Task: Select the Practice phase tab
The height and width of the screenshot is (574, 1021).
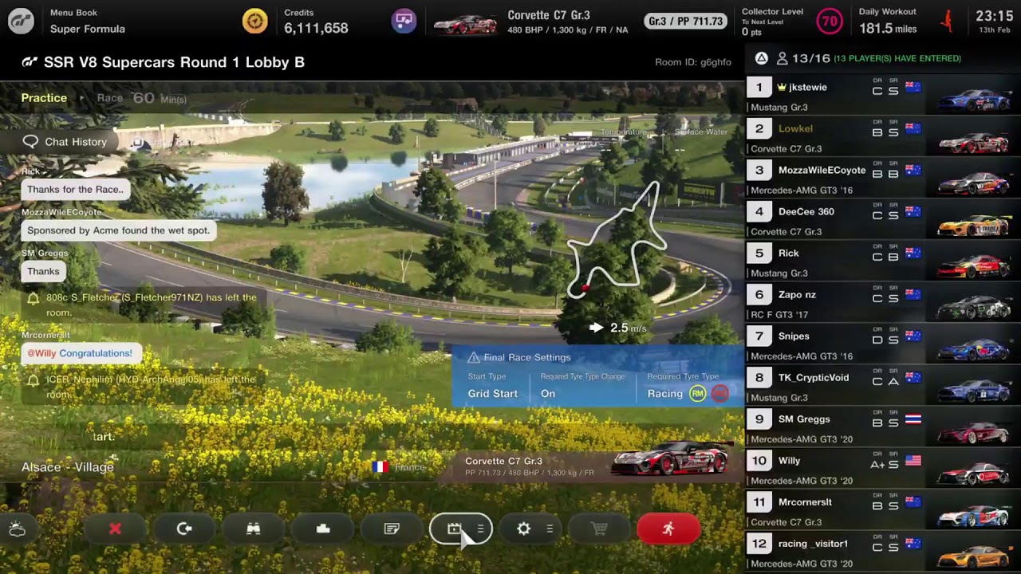Action: click(x=44, y=98)
